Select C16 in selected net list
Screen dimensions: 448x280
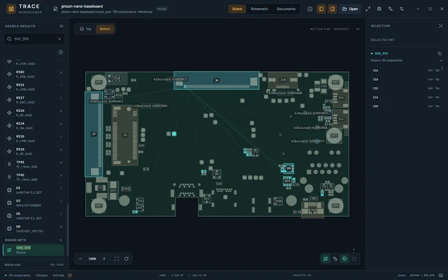coord(405,71)
